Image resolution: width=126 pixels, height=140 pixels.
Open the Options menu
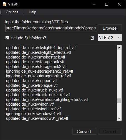click(x=12, y=12)
